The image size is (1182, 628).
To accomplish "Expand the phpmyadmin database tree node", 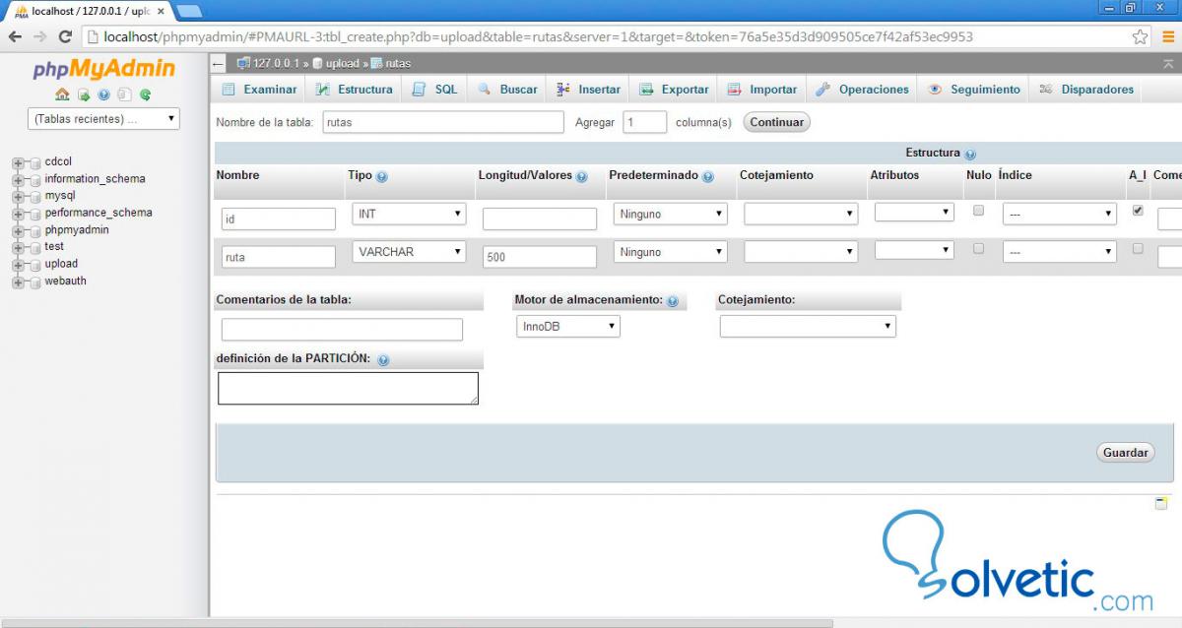I will (18, 231).
